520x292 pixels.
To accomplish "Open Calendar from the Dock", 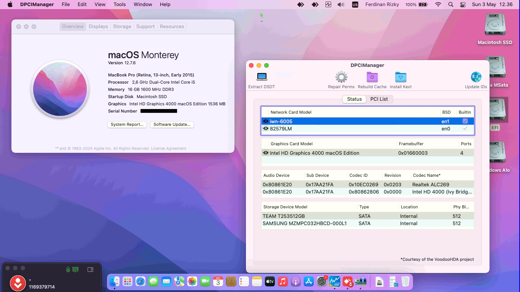I will coord(218,281).
